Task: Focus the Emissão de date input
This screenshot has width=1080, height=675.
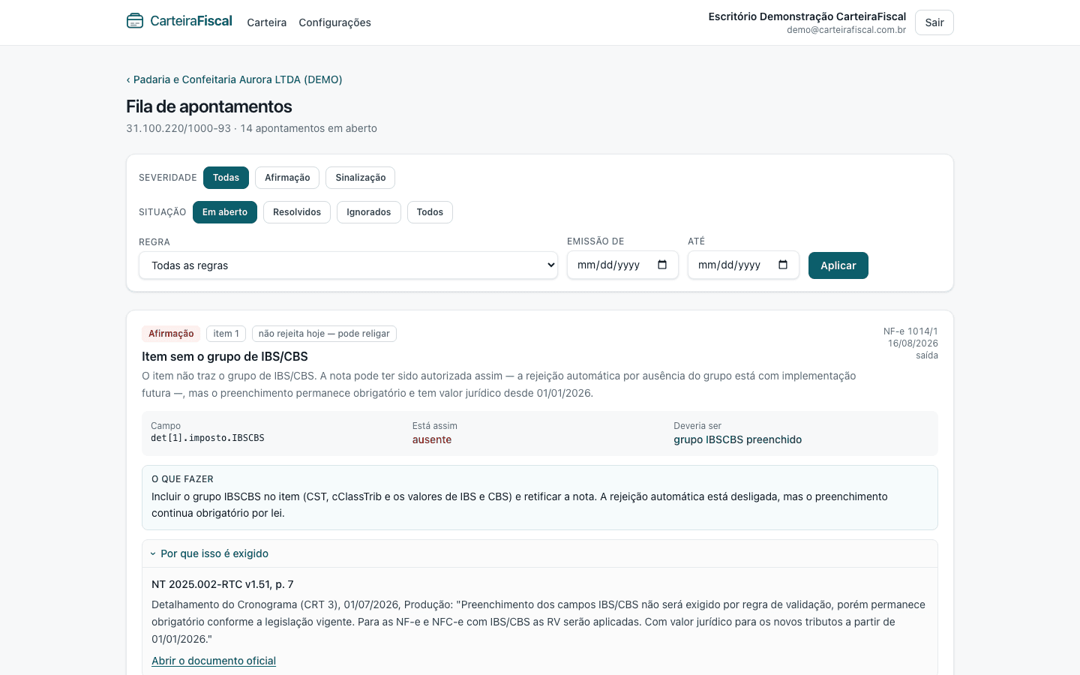Action: pyautogui.click(x=622, y=265)
